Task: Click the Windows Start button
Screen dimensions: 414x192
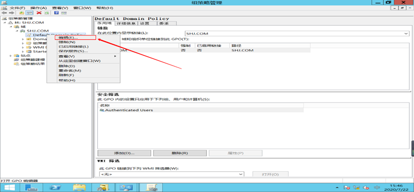Action: pos(10,188)
